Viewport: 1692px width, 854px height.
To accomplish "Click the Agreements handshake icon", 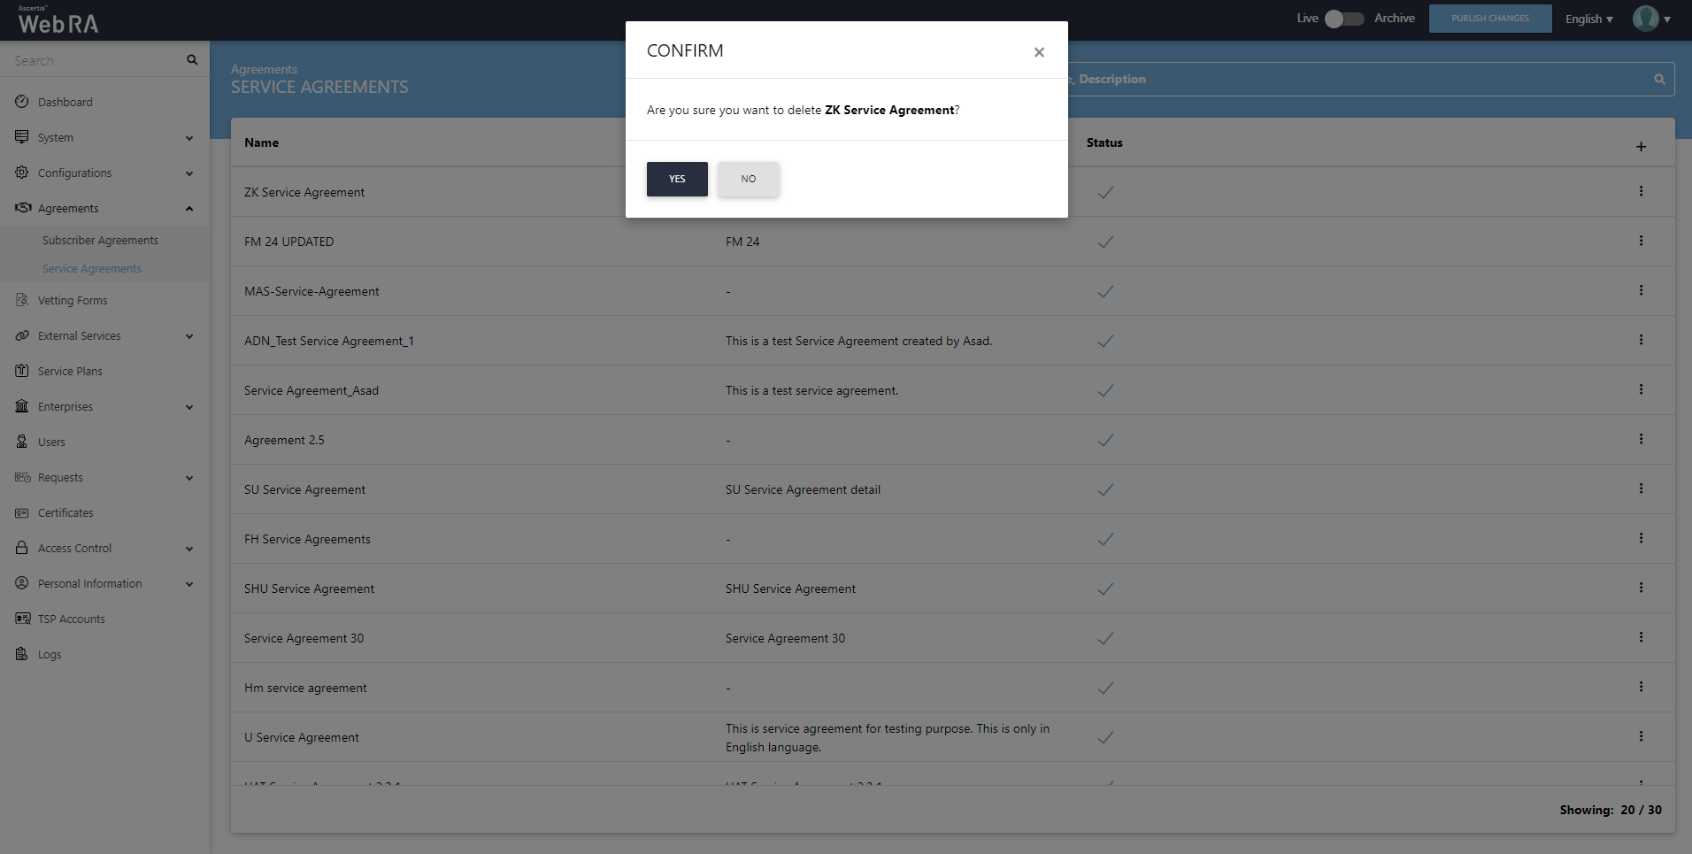I will pos(23,208).
